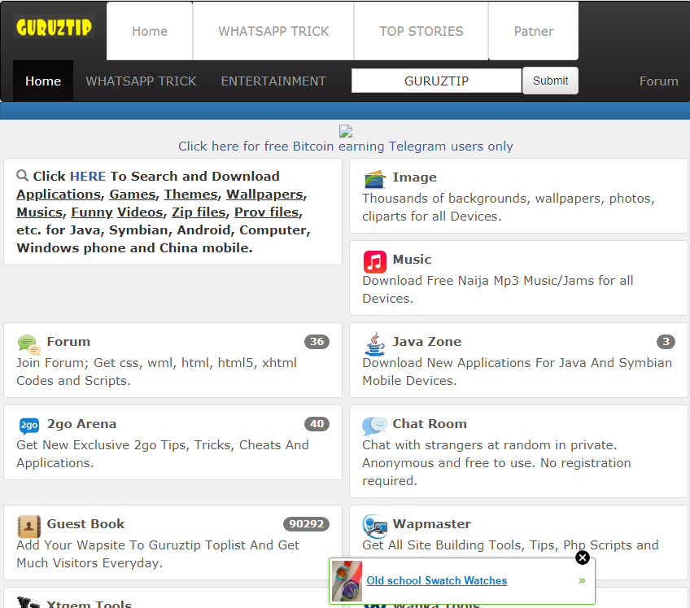Viewport: 690px width, 608px height.
Task: Open the free Bitcoin earning Telegram link
Action: pos(346,147)
